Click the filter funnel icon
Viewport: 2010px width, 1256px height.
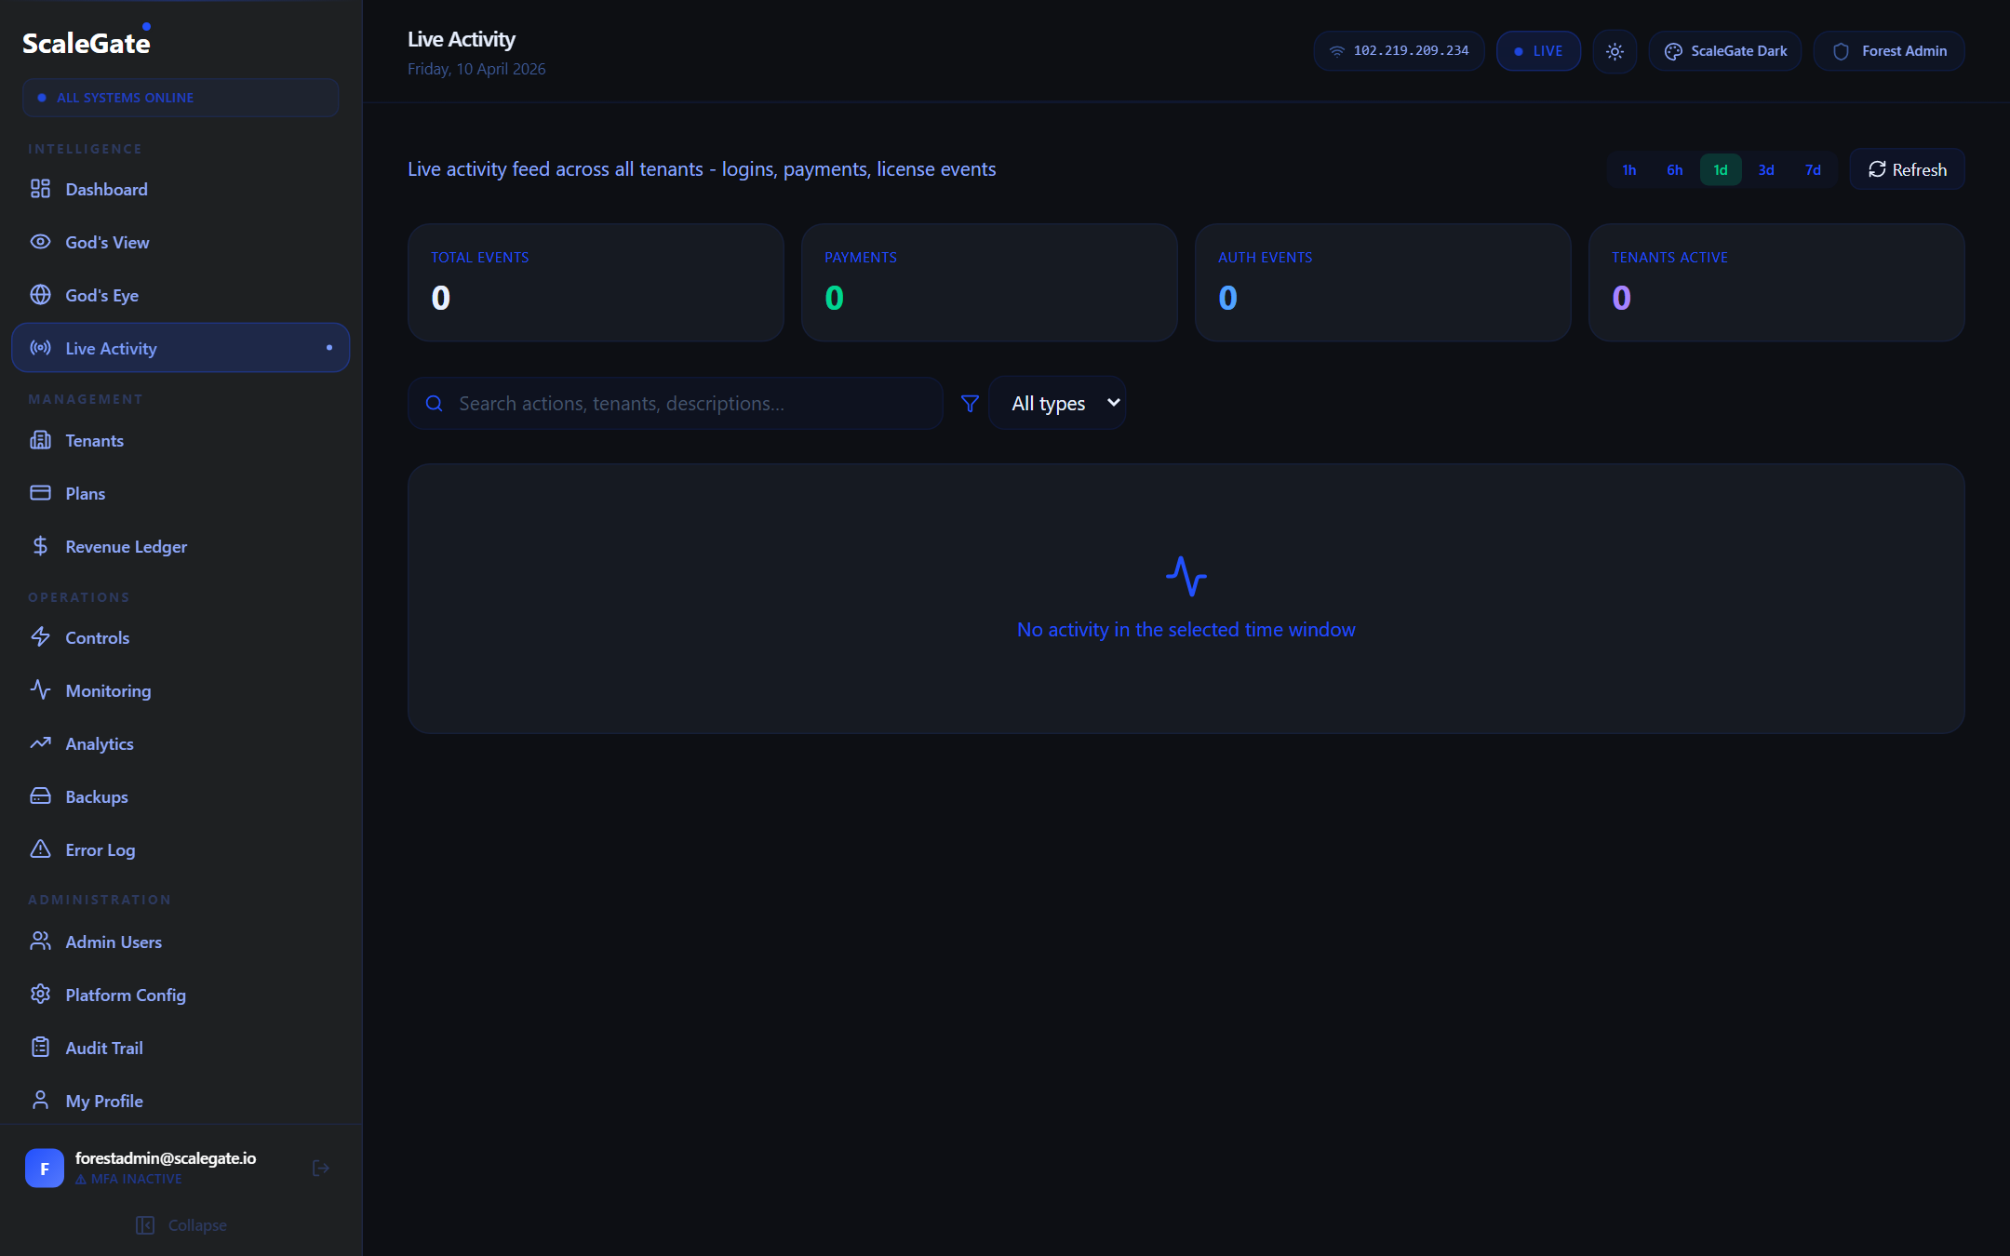coord(970,403)
